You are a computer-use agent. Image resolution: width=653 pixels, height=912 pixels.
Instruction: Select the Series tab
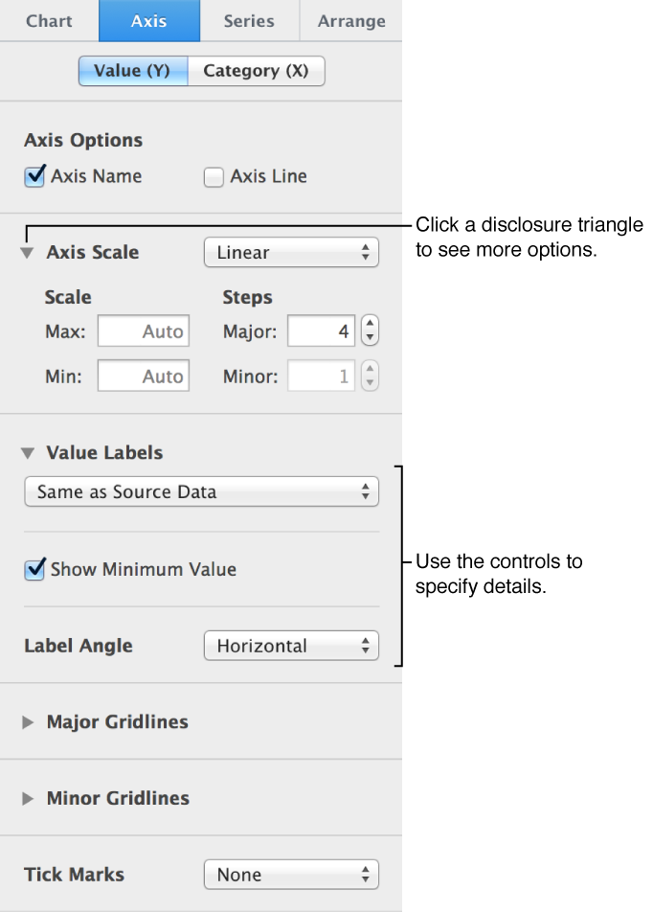point(248,20)
